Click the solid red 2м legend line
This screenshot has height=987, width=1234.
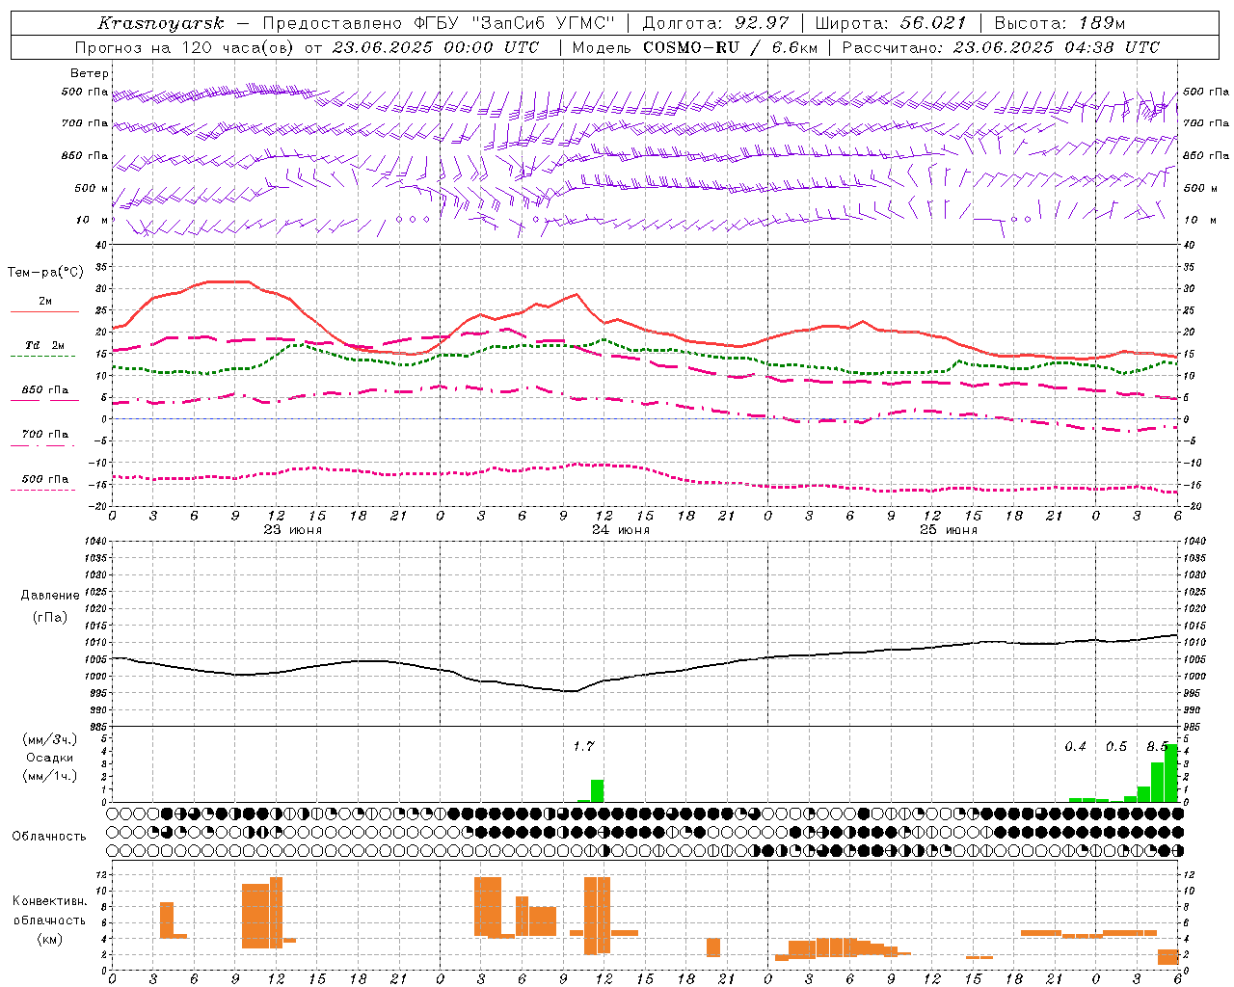tap(44, 312)
